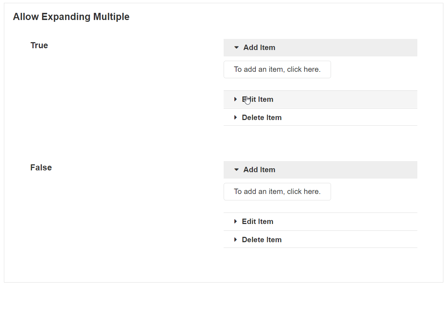This screenshot has height=334, width=448.
Task: Collapse the Add Item header in the False section
Action: coord(320,170)
